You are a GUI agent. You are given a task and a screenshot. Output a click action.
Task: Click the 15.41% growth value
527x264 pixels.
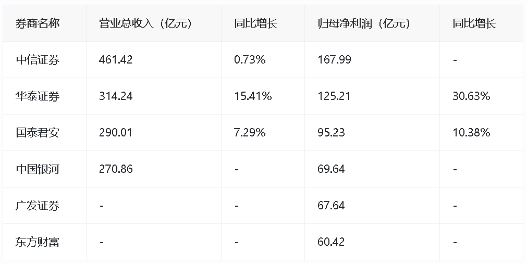253,96
